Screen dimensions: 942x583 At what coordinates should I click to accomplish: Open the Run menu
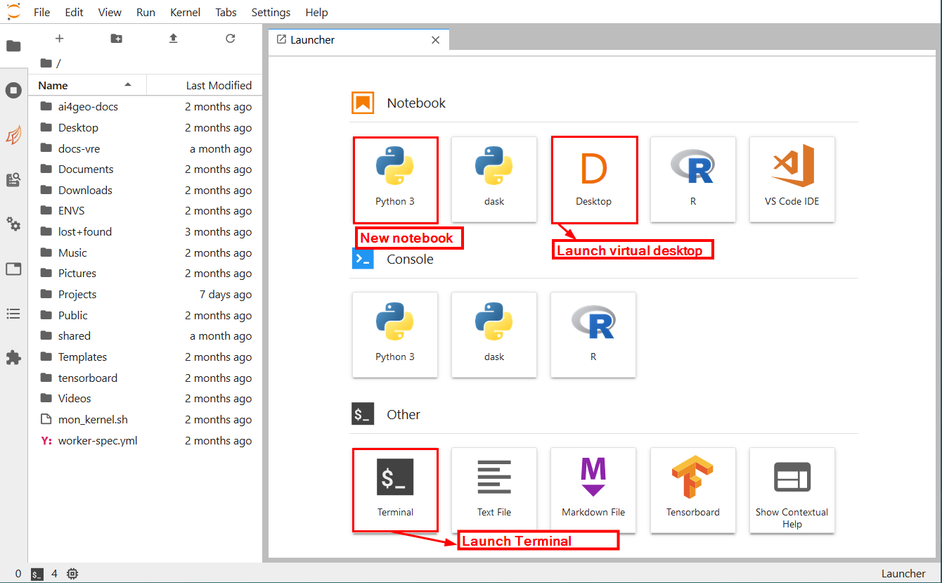coord(146,12)
